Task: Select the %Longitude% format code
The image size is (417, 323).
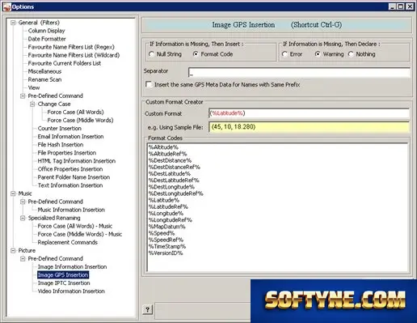Action: 166,213
